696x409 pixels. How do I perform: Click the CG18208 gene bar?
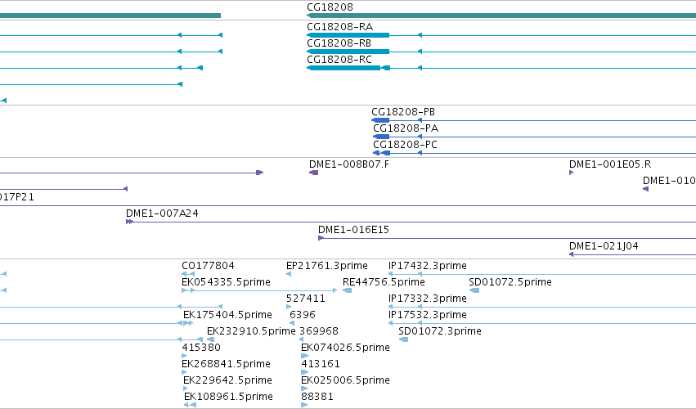[501, 16]
